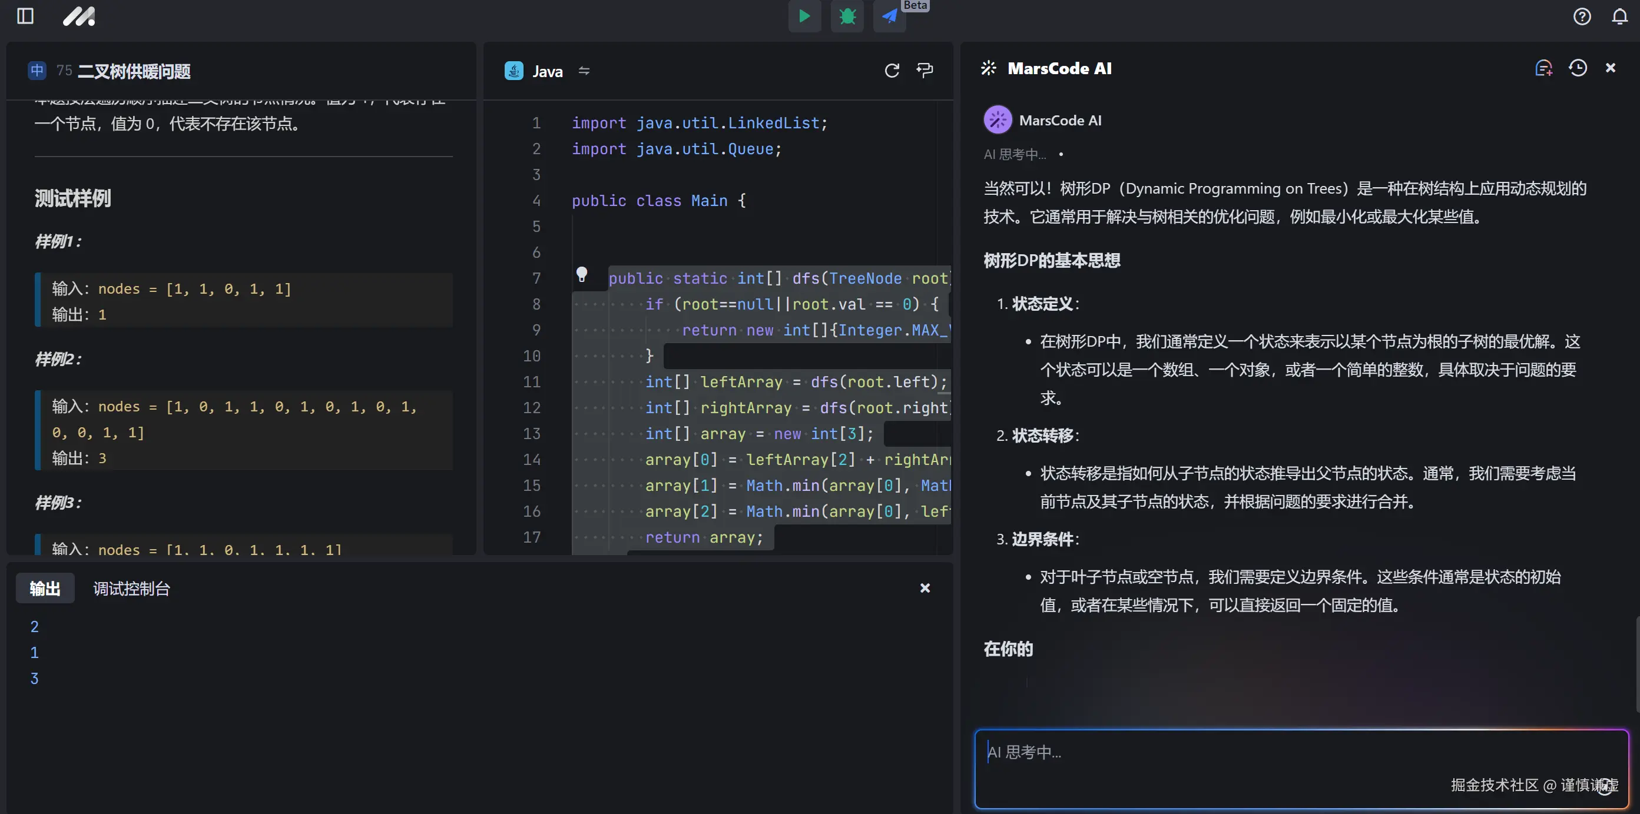Image resolution: width=1640 pixels, height=814 pixels.
Task: Run code with green play button
Action: (804, 16)
